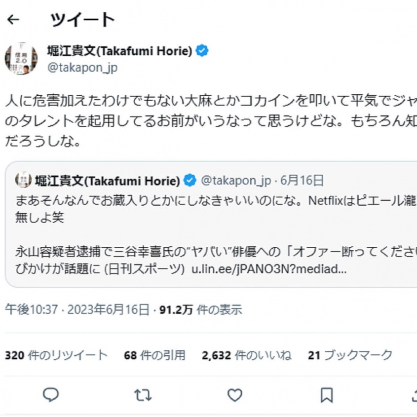
Task: Open the main author's profile picture
Action: [21, 59]
